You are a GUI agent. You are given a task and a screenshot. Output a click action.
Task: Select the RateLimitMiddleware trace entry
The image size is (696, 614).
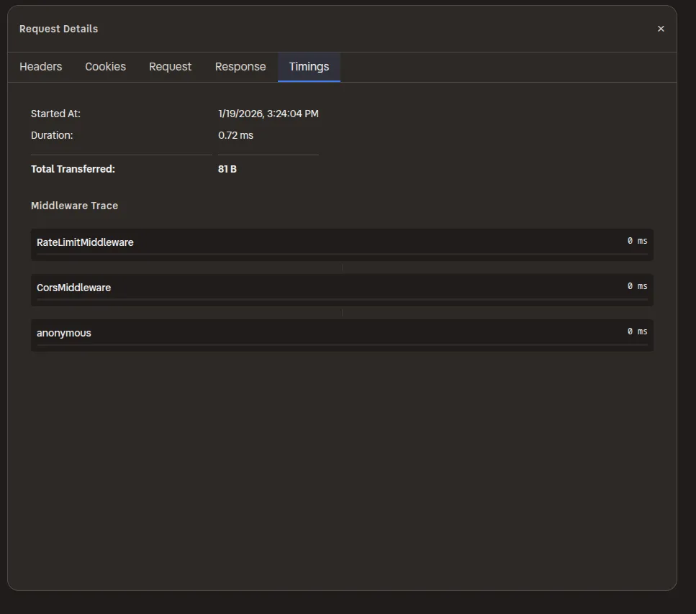85,242
